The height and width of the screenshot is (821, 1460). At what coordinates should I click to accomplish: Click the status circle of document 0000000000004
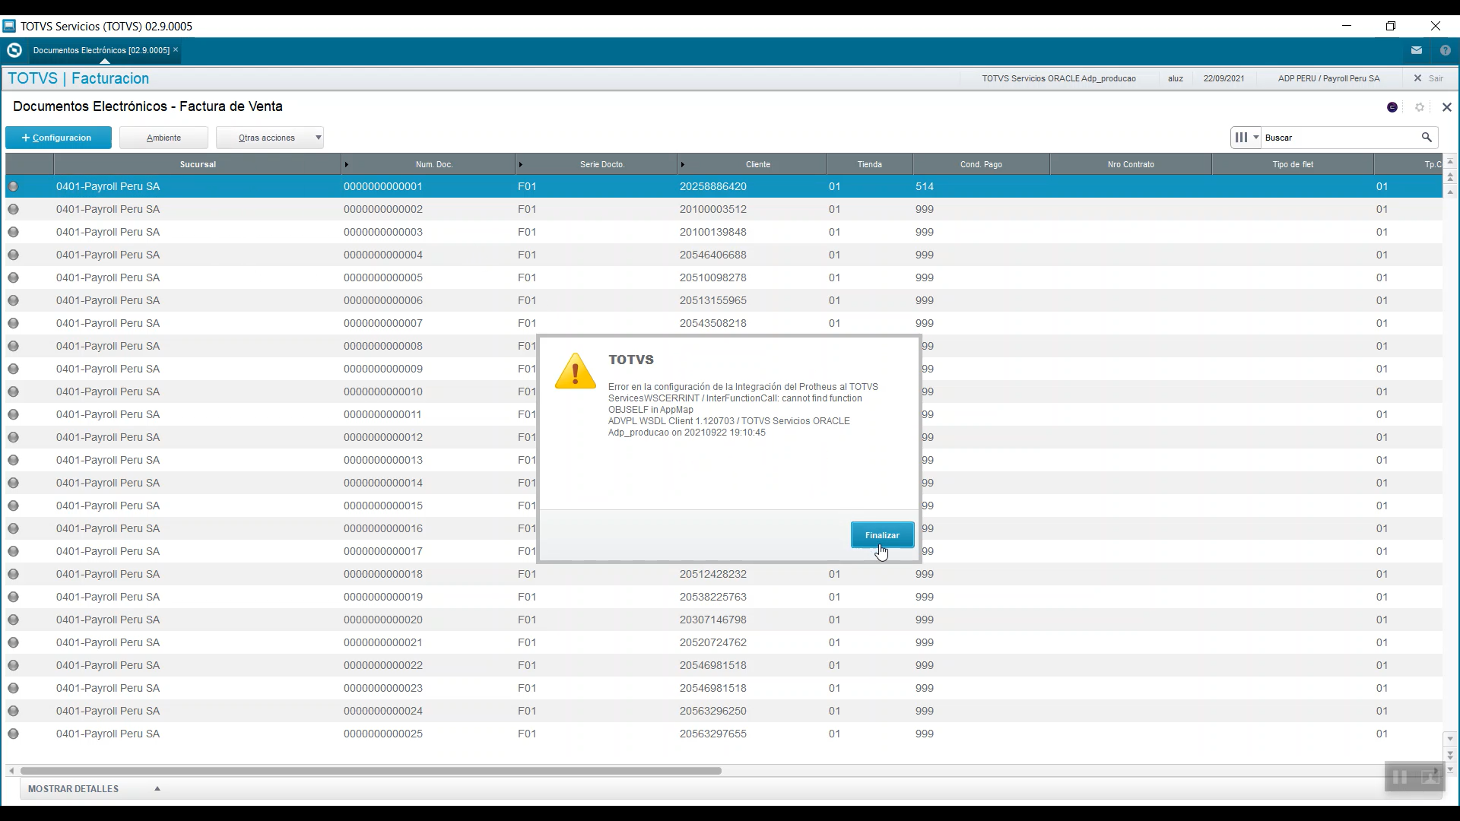pos(13,255)
